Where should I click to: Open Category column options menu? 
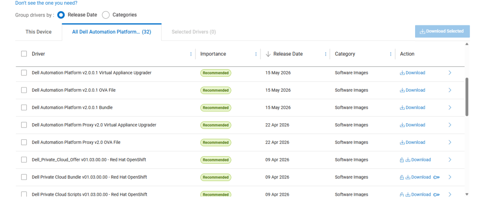click(x=391, y=54)
